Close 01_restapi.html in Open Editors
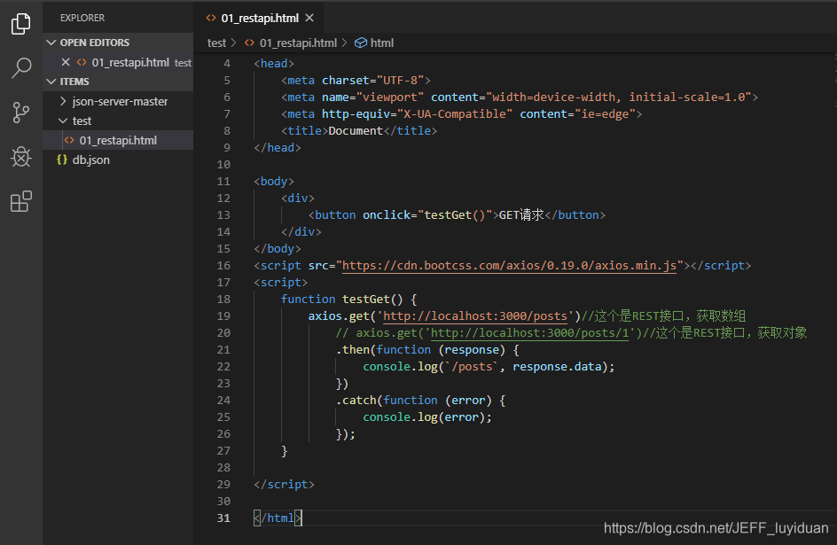Image resolution: width=837 pixels, height=545 pixels. tap(66, 62)
